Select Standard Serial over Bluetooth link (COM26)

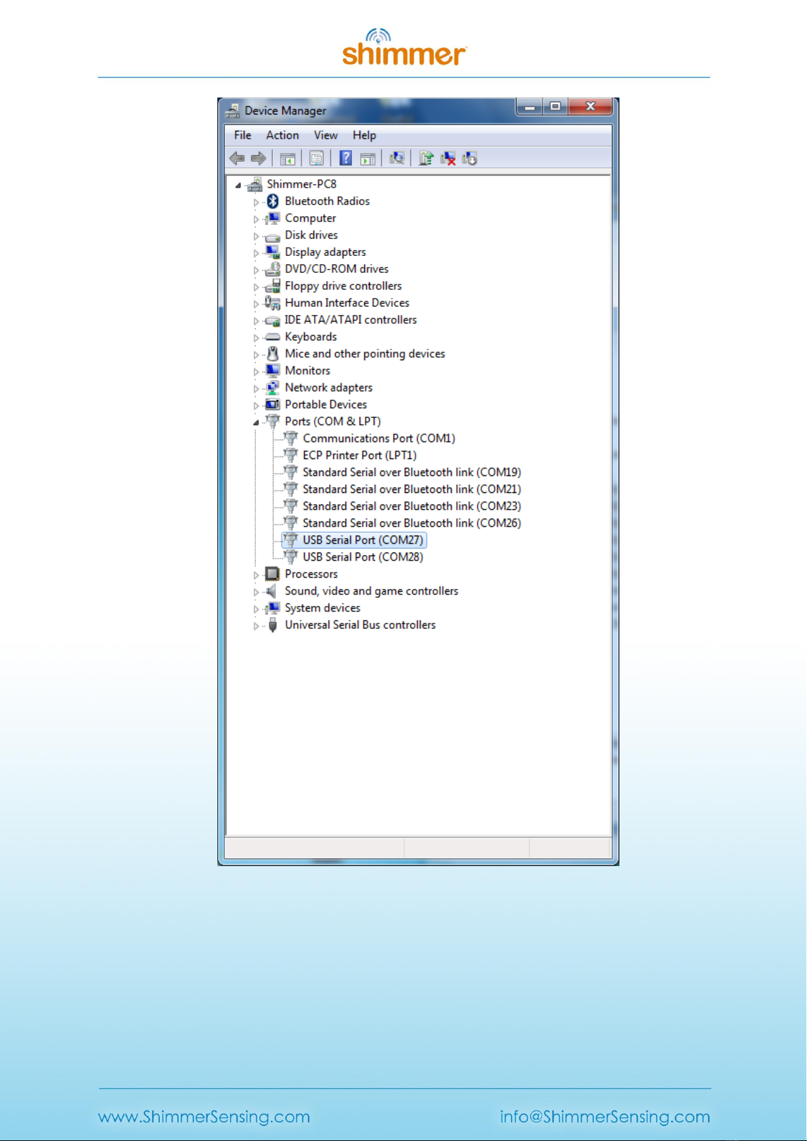coord(412,523)
